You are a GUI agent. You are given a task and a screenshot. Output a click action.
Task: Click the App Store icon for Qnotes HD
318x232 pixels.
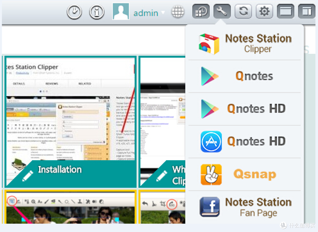[211, 142]
